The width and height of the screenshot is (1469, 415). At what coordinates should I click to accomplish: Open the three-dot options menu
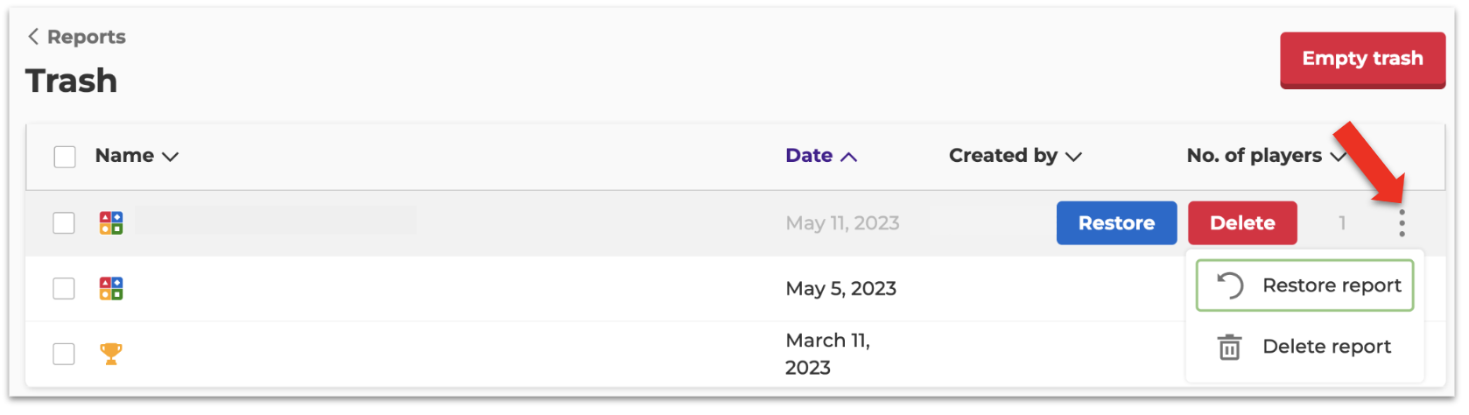pos(1402,223)
